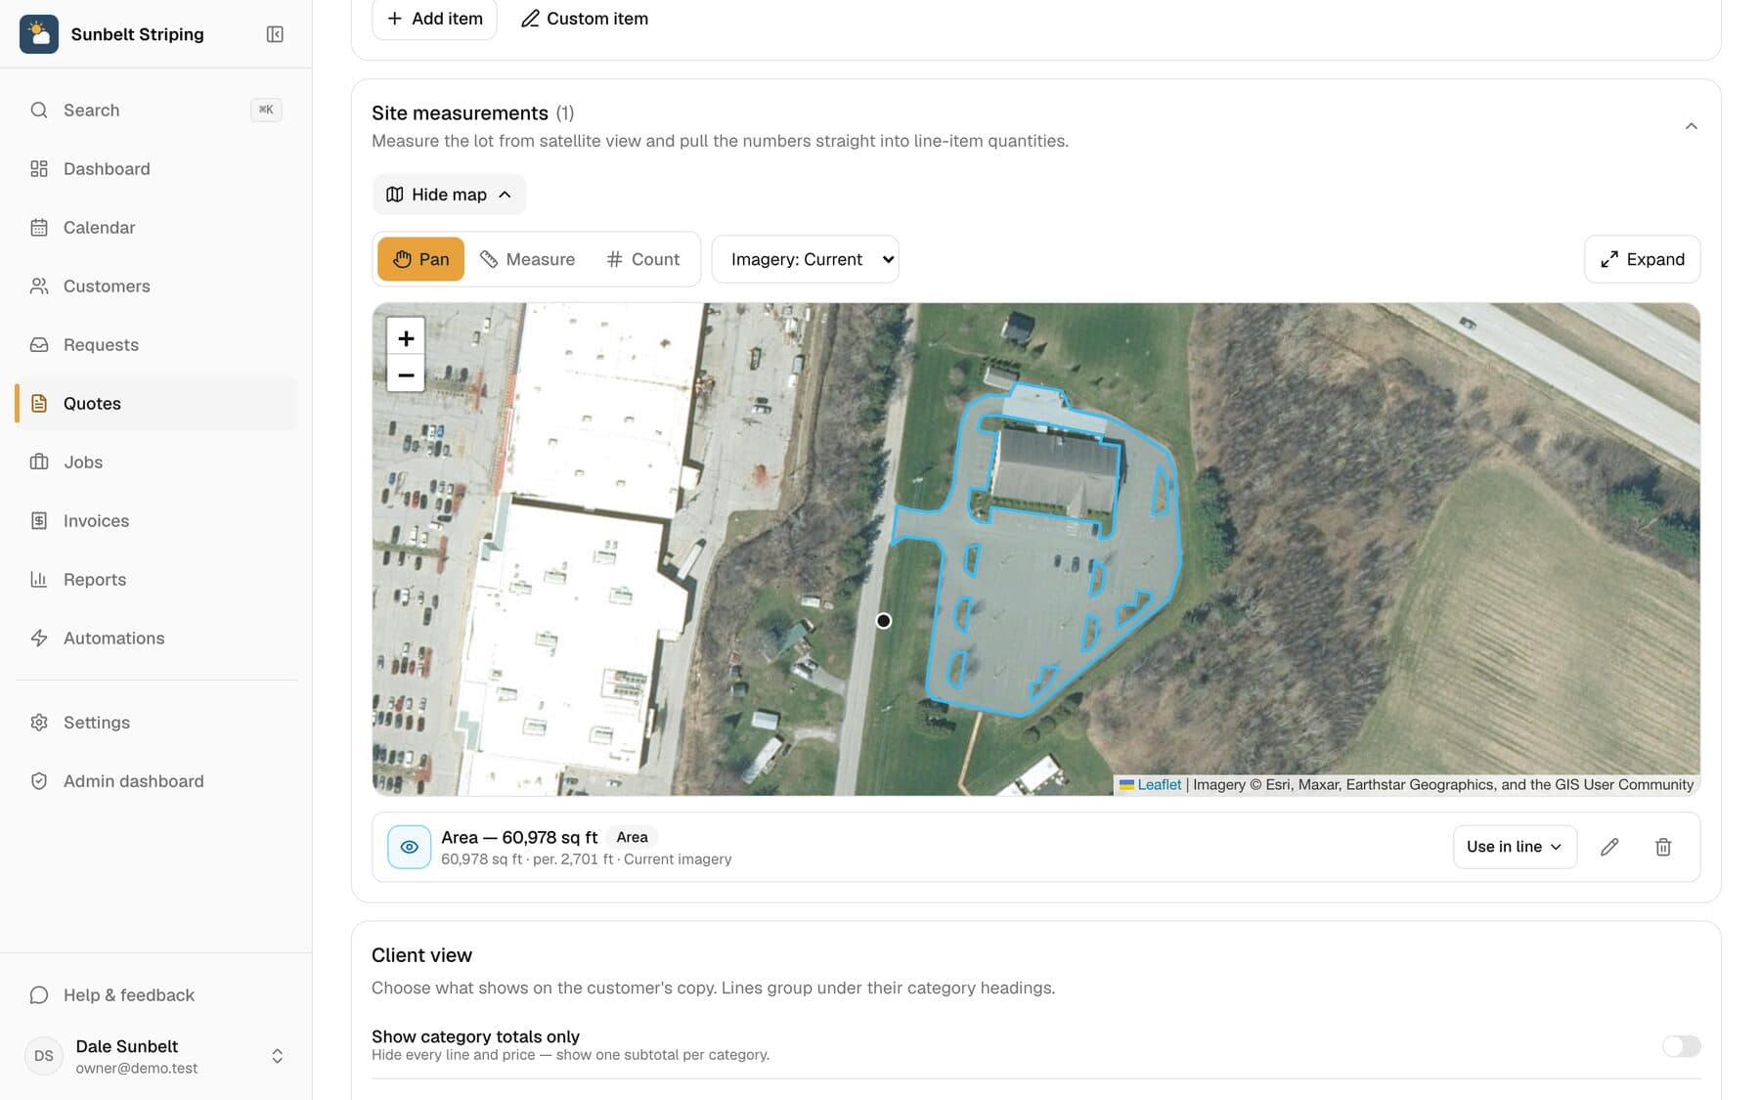The height and width of the screenshot is (1100, 1760).
Task: Open Invoices icon
Action: pyautogui.click(x=39, y=521)
